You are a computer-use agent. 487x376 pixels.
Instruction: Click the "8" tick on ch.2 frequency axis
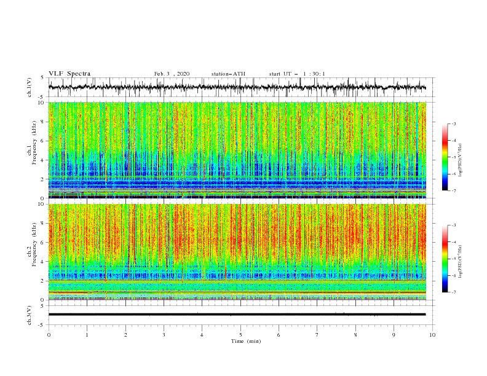pyautogui.click(x=43, y=224)
